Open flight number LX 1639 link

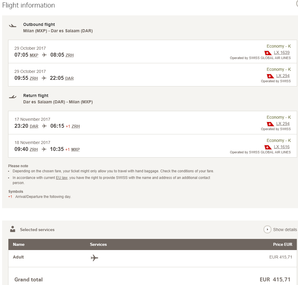pyautogui.click(x=282, y=52)
